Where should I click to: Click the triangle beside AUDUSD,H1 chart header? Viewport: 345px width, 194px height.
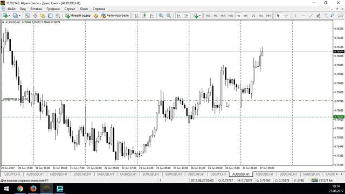click(x=3, y=22)
